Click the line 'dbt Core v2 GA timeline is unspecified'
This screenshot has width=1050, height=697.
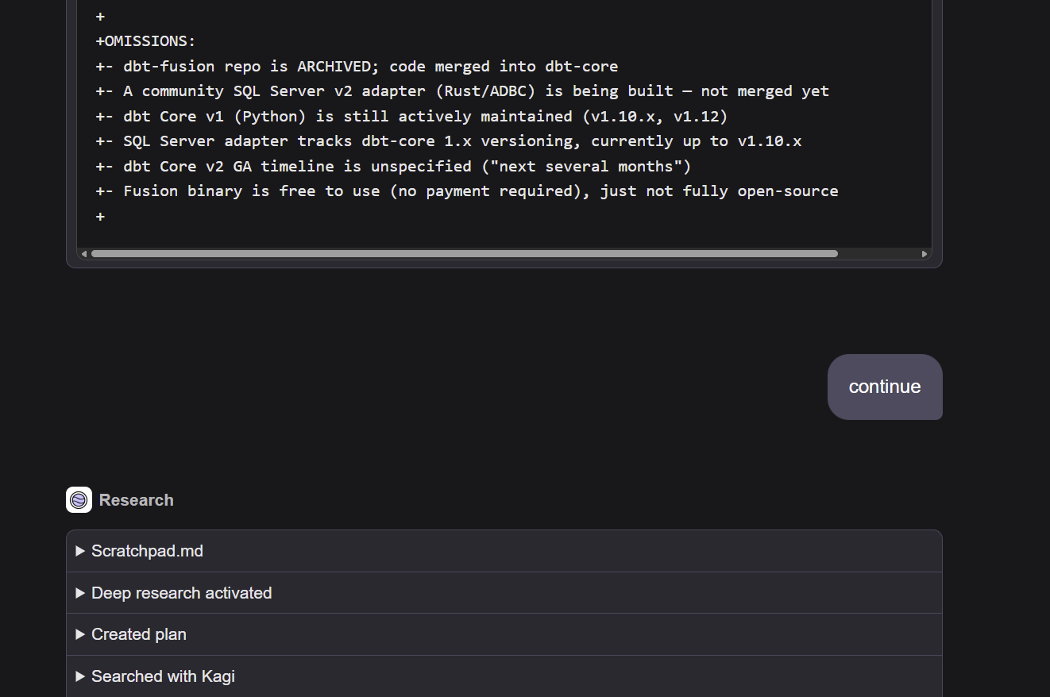tap(393, 166)
